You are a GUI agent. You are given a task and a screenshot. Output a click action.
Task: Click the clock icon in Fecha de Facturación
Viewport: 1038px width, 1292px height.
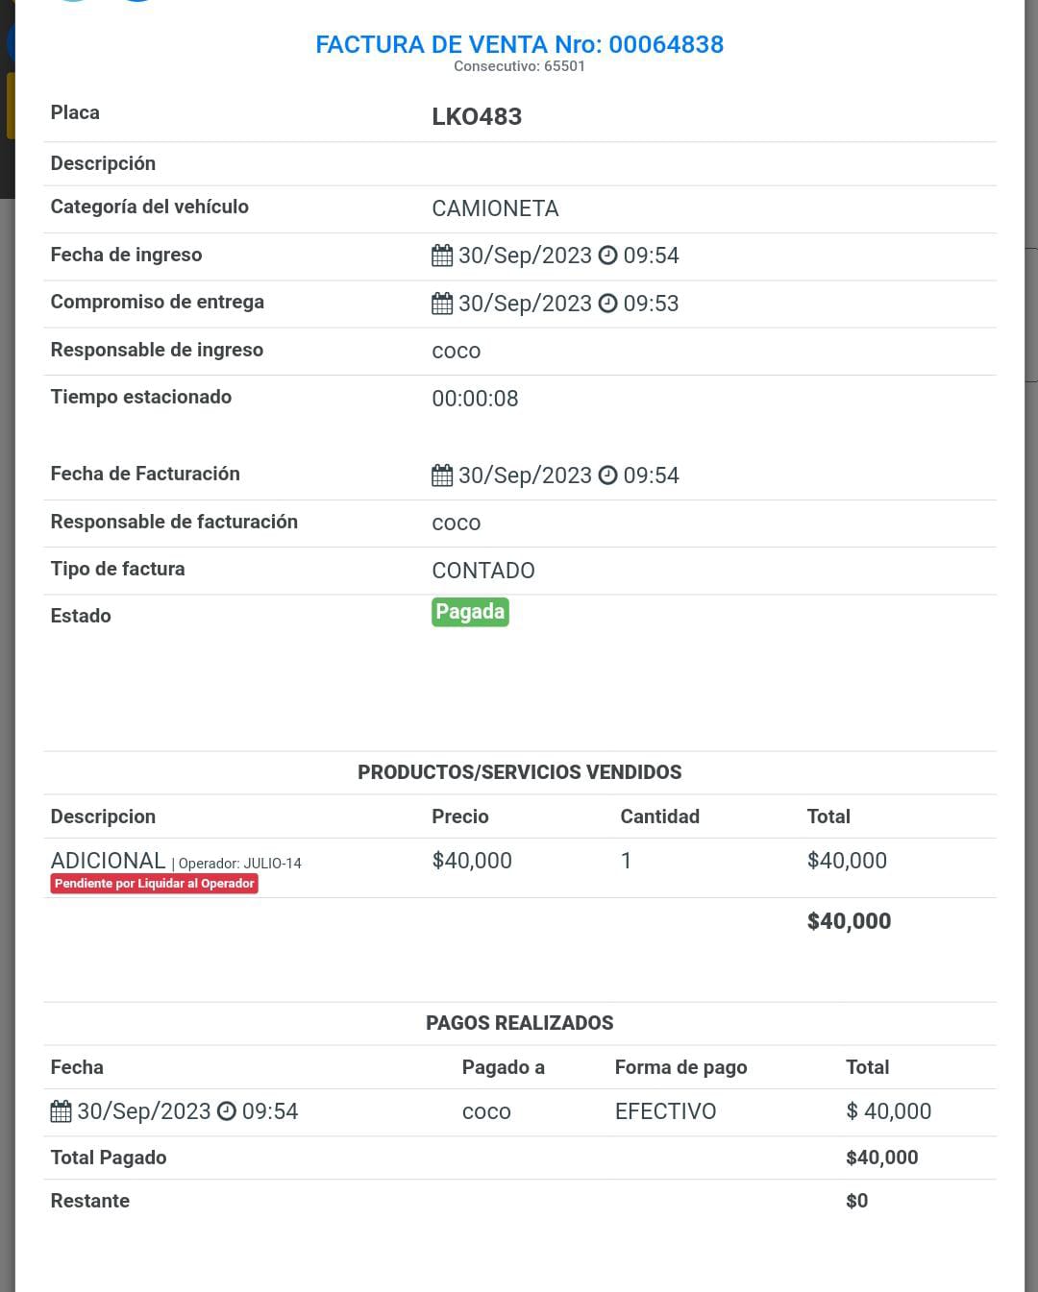click(x=607, y=475)
